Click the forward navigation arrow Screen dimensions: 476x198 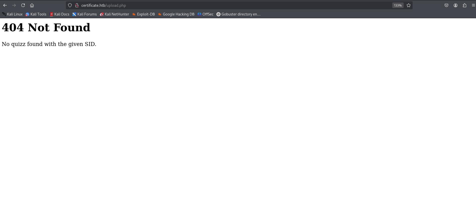(14, 5)
